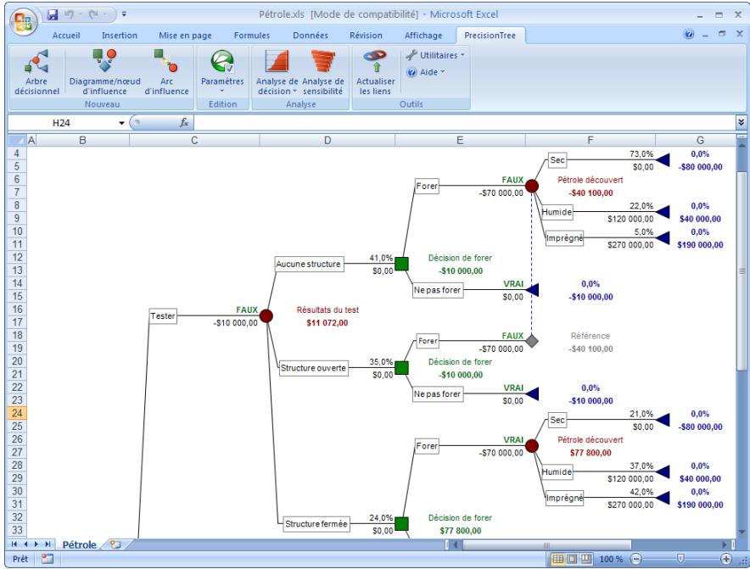This screenshot has width=750, height=569.
Task: Toggle Page Break Preview mode
Action: coord(587,558)
